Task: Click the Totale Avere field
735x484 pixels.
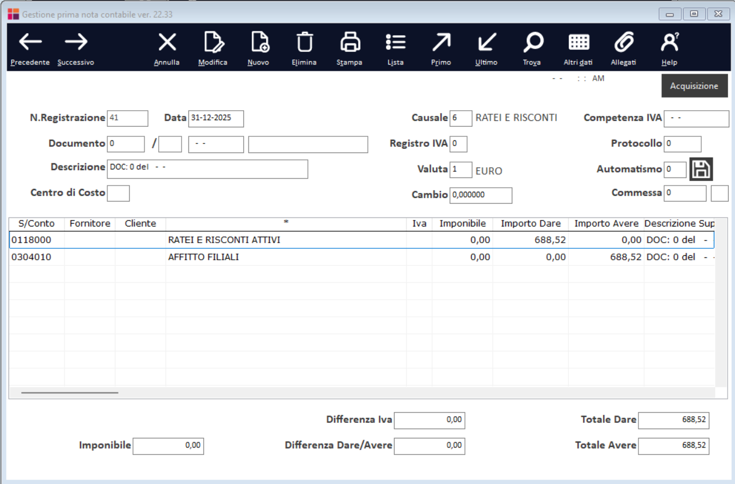Action: [x=673, y=446]
